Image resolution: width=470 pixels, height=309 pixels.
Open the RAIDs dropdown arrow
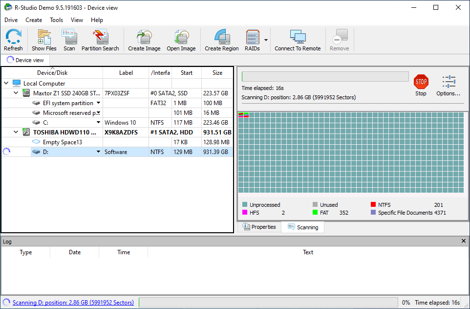coord(266,40)
